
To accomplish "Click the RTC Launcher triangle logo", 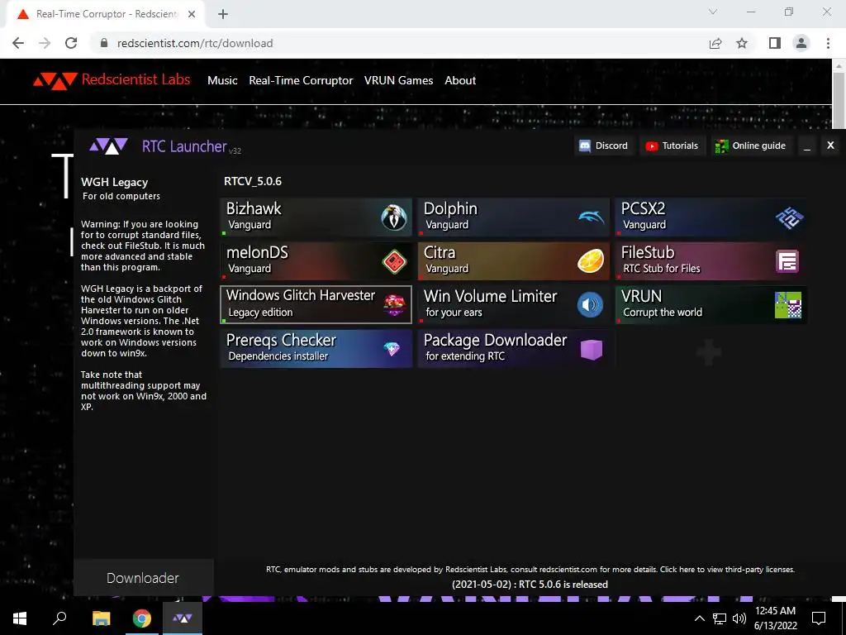I will click(x=108, y=146).
